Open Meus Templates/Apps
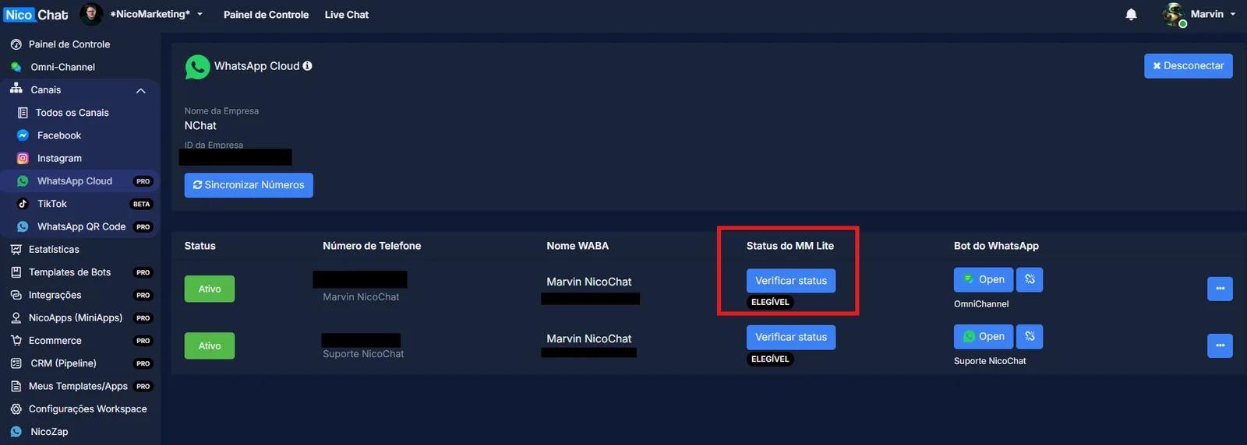This screenshot has height=445, width=1247. coord(79,386)
